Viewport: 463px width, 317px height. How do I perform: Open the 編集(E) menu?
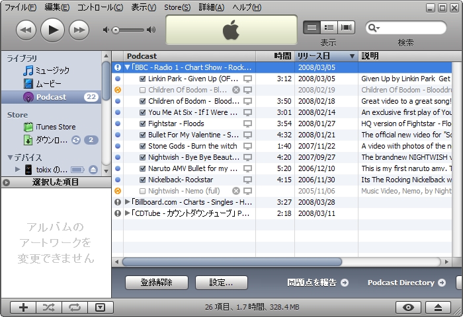(57, 7)
